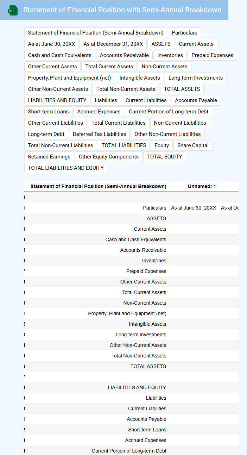Select the Short-term Loans tag
The image size is (247, 455).
[x=49, y=112]
